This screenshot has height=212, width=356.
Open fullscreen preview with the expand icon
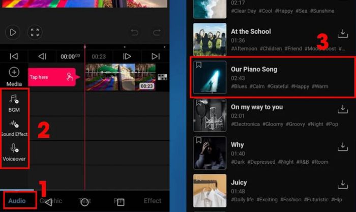(35, 33)
